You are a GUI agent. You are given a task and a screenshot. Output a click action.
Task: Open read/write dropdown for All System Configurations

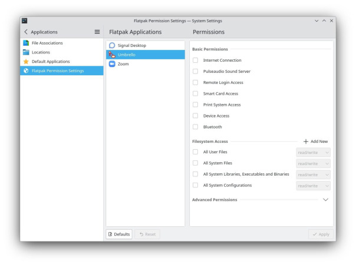(x=314, y=186)
